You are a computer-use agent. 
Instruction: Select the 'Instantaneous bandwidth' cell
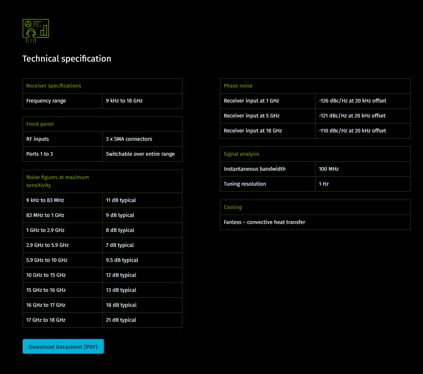point(268,169)
